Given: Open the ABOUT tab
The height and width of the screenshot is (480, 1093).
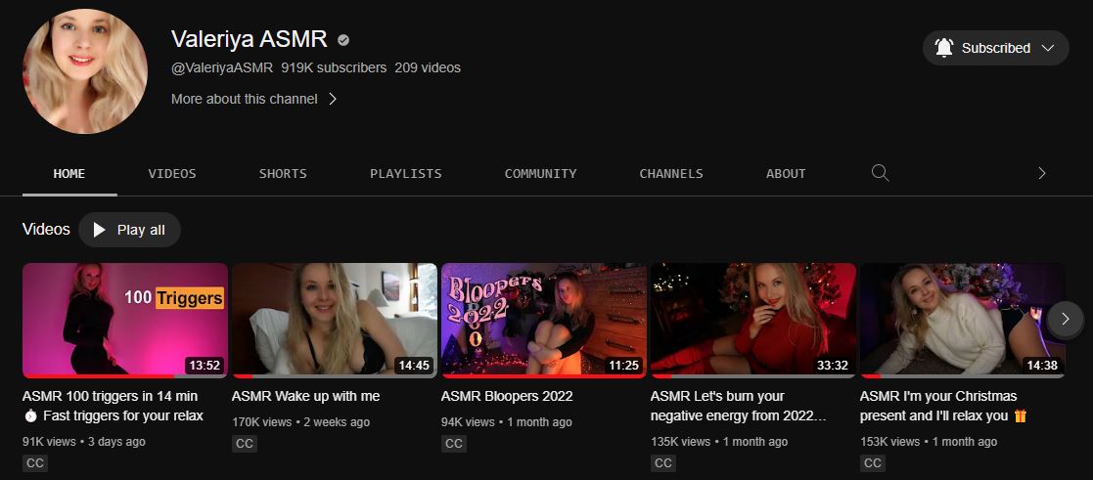Looking at the screenshot, I should 786,173.
